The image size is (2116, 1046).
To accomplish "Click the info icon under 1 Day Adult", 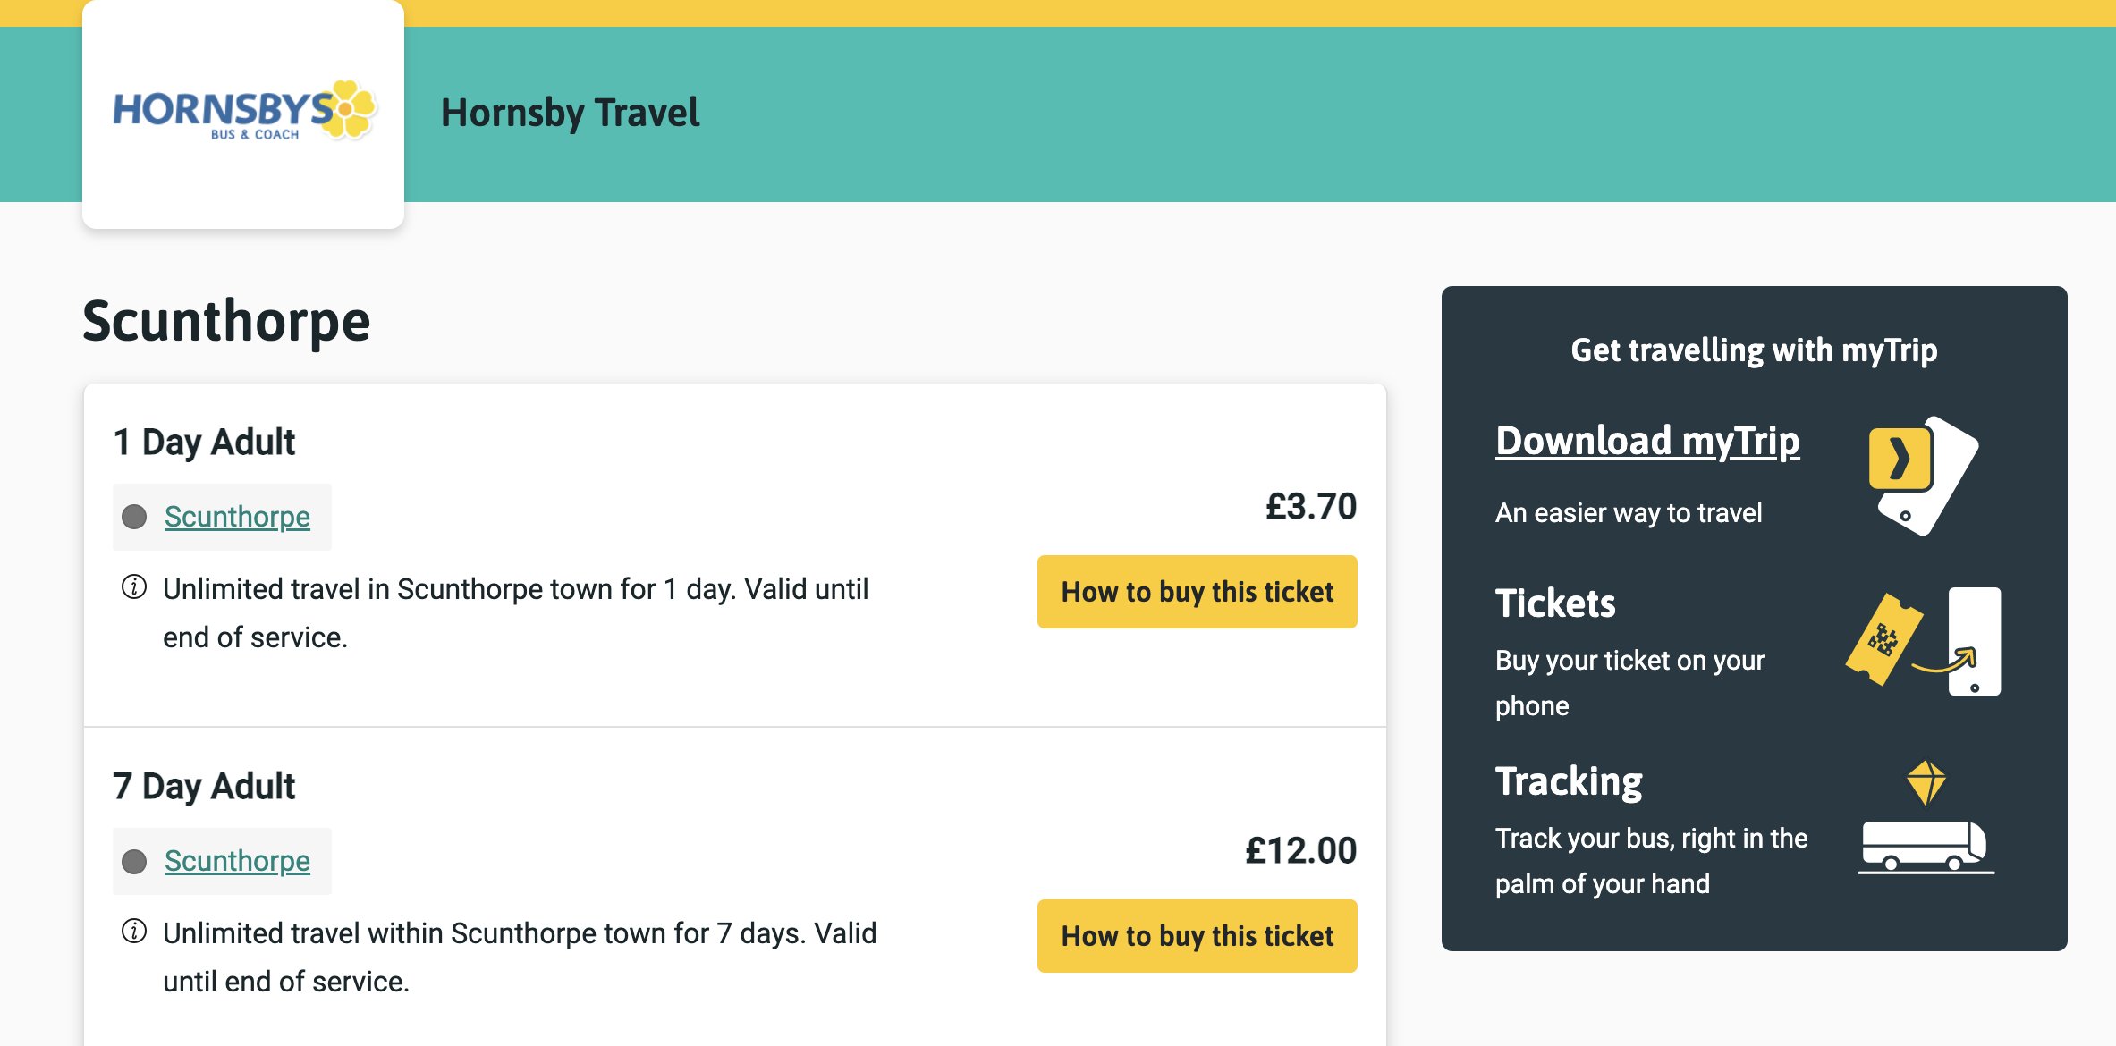I will pyautogui.click(x=134, y=587).
